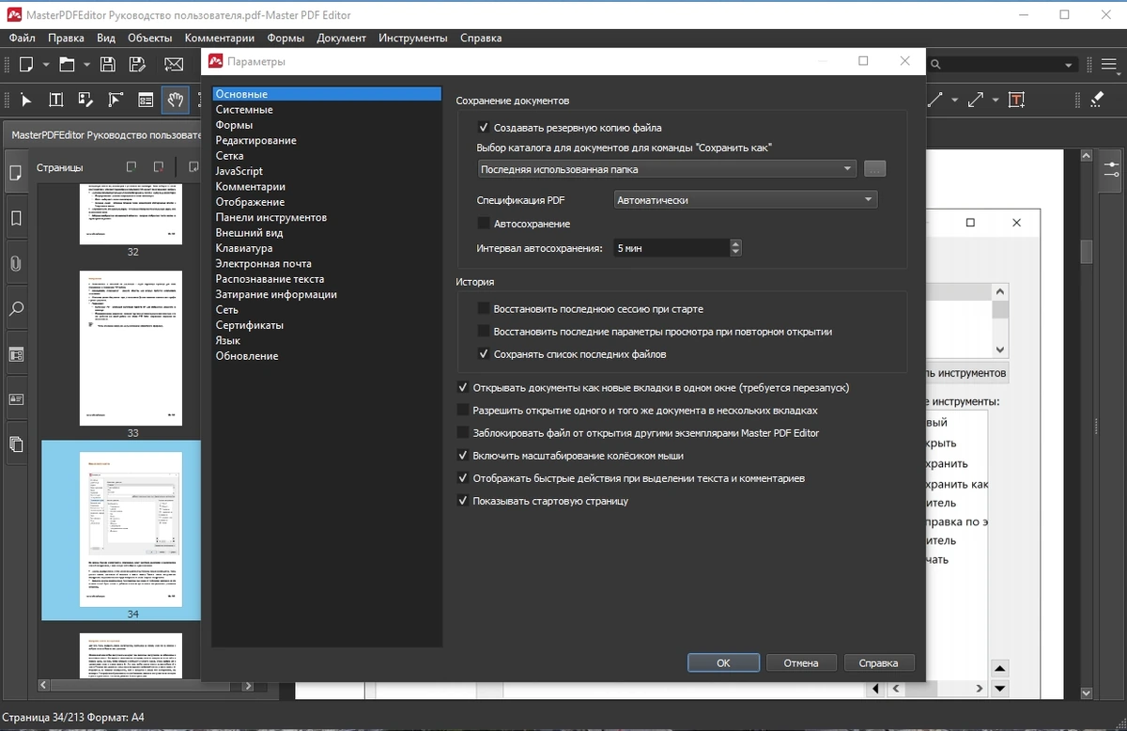Image resolution: width=1127 pixels, height=731 pixels.
Task: Select the page 33 thumbnail
Action: click(131, 350)
